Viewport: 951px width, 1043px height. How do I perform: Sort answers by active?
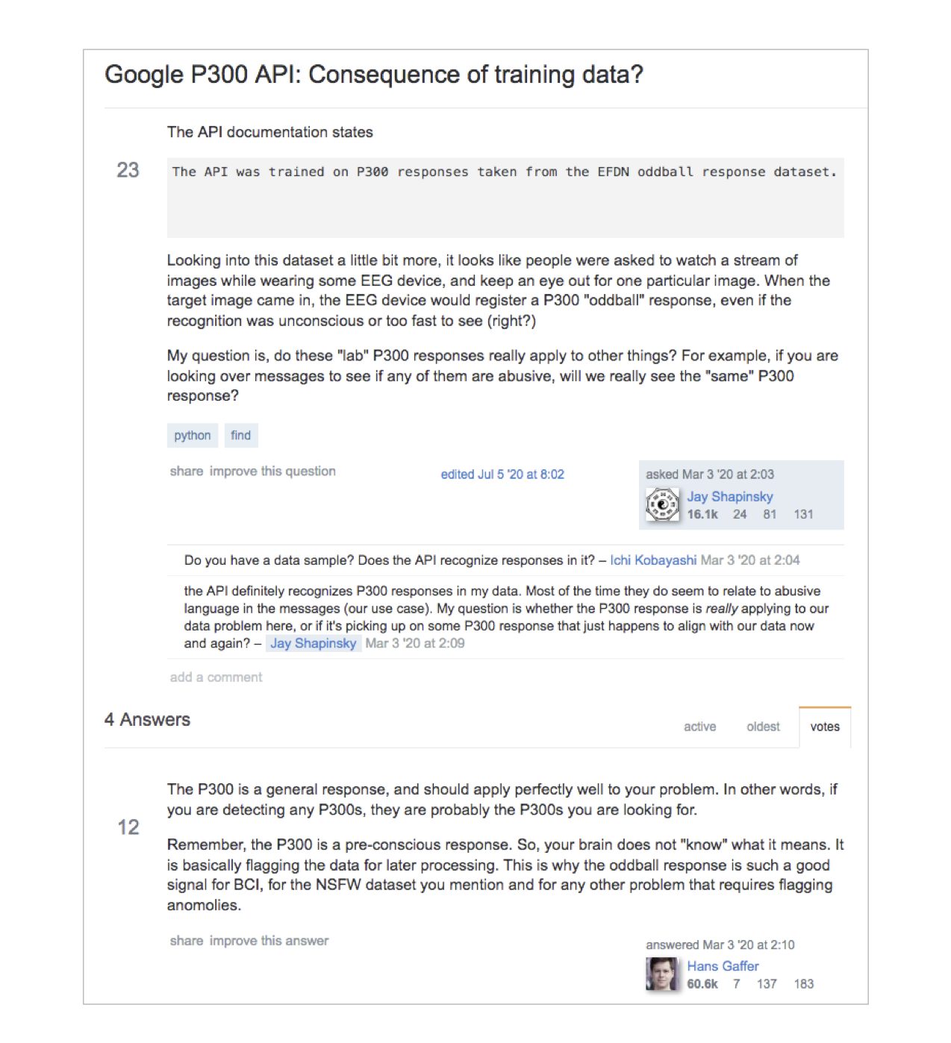coord(699,727)
